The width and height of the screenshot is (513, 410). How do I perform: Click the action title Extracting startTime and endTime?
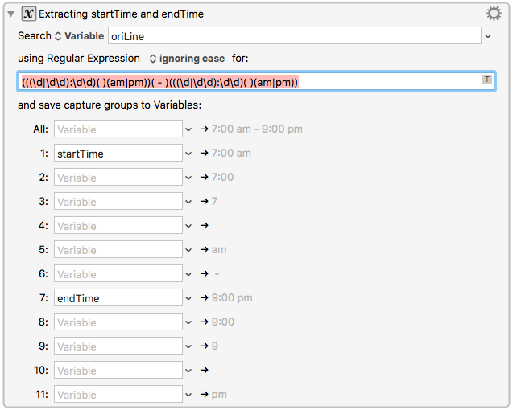(124, 14)
